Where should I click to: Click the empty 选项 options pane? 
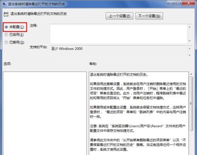pyautogui.click(x=45, y=113)
